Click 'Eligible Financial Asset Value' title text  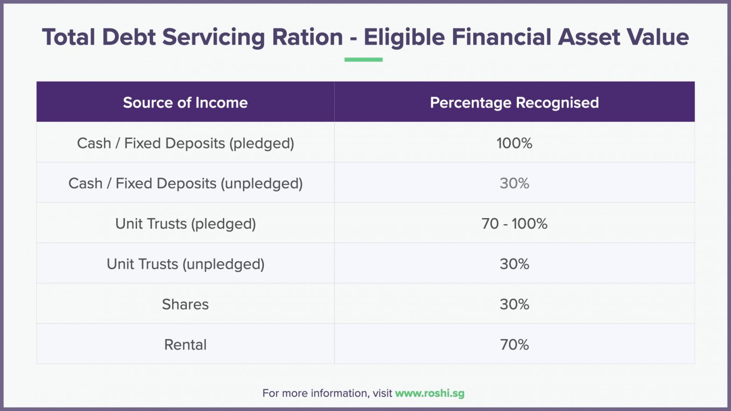click(x=526, y=37)
